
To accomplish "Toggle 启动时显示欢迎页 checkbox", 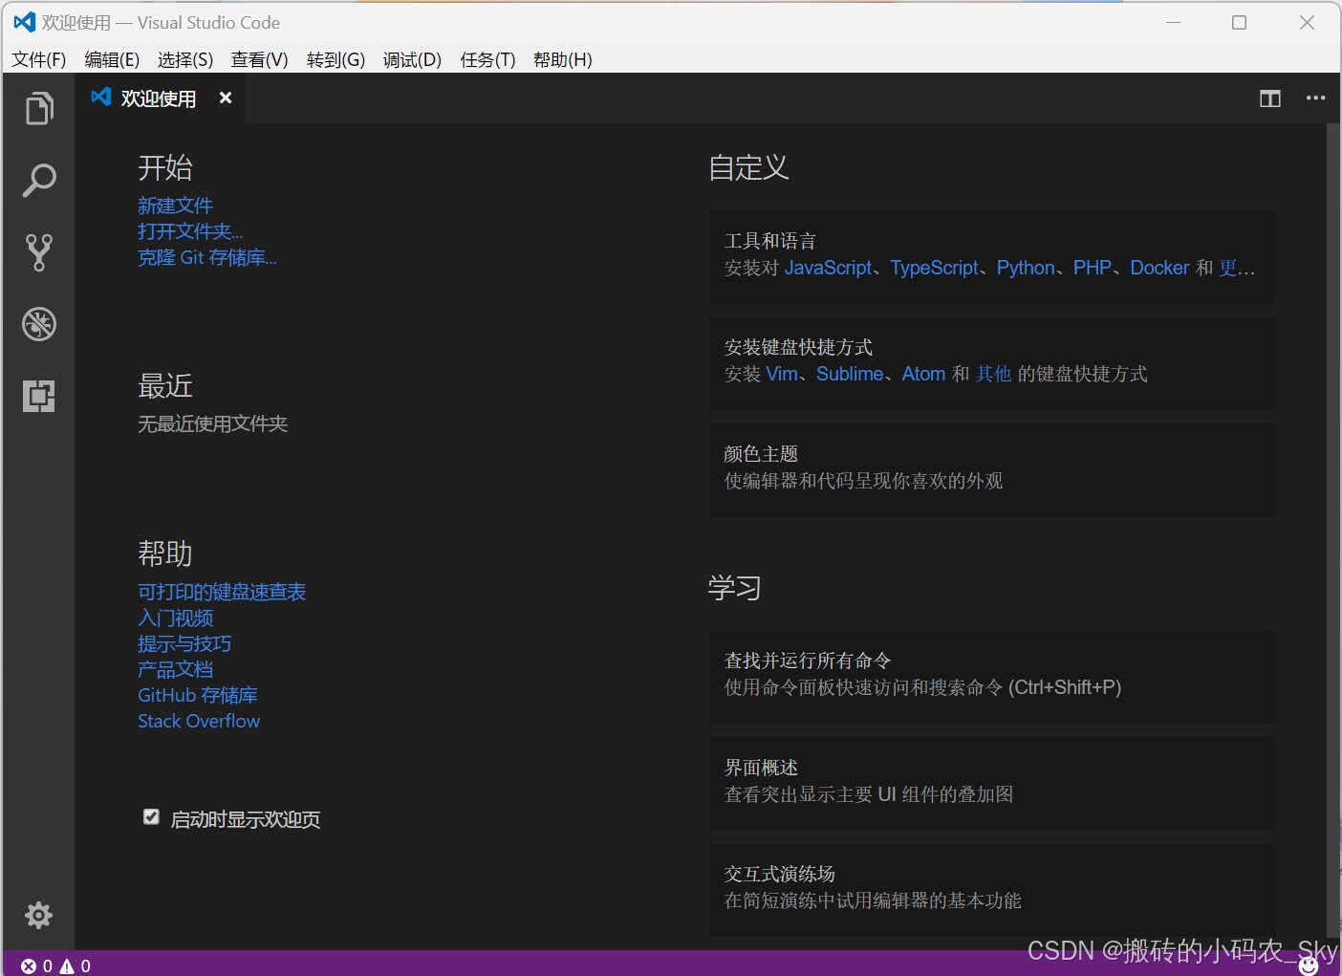I will pyautogui.click(x=151, y=816).
